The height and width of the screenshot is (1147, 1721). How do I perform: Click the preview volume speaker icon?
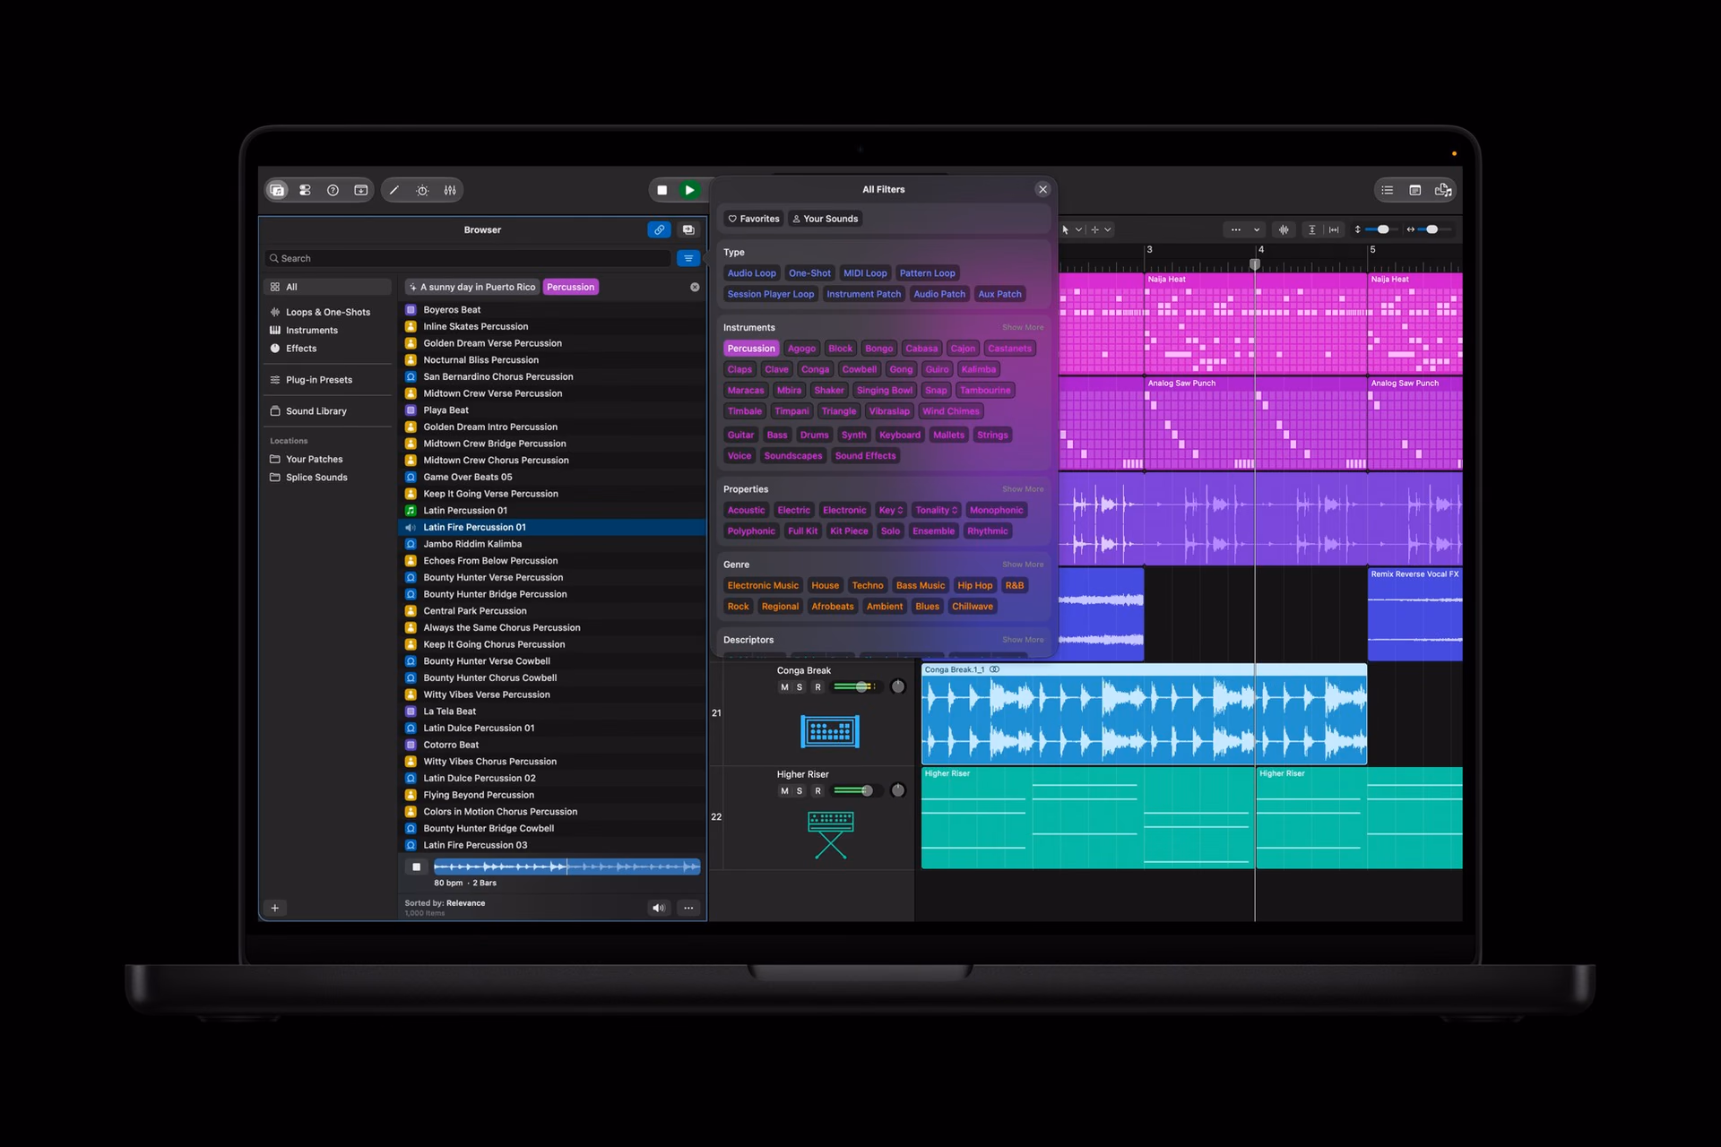click(659, 908)
